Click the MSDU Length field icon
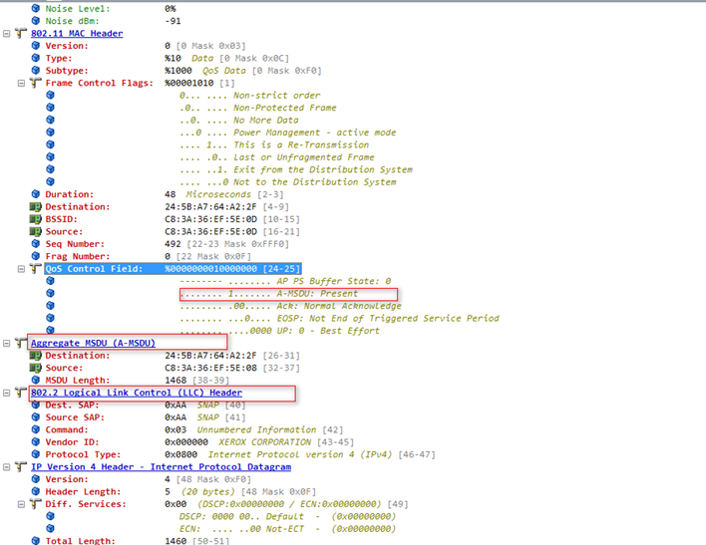The width and height of the screenshot is (706, 545). click(36, 381)
